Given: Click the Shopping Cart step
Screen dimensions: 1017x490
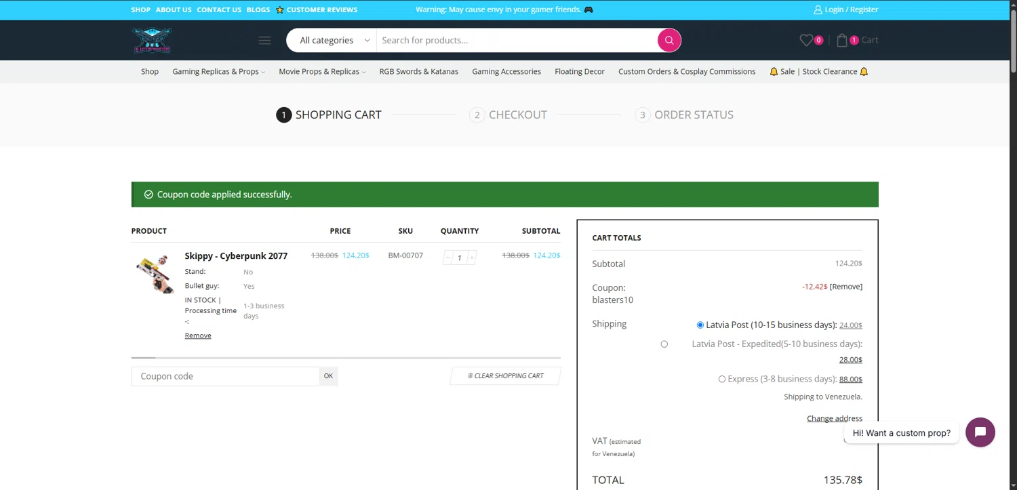Looking at the screenshot, I should point(329,115).
